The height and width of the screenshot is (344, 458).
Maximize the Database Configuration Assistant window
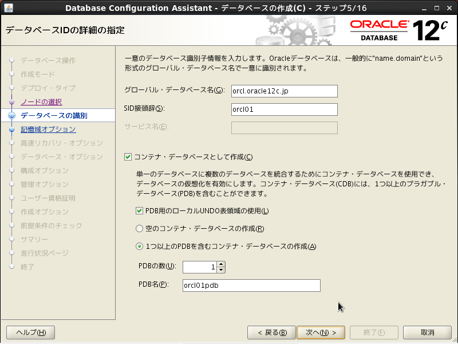click(x=437, y=8)
